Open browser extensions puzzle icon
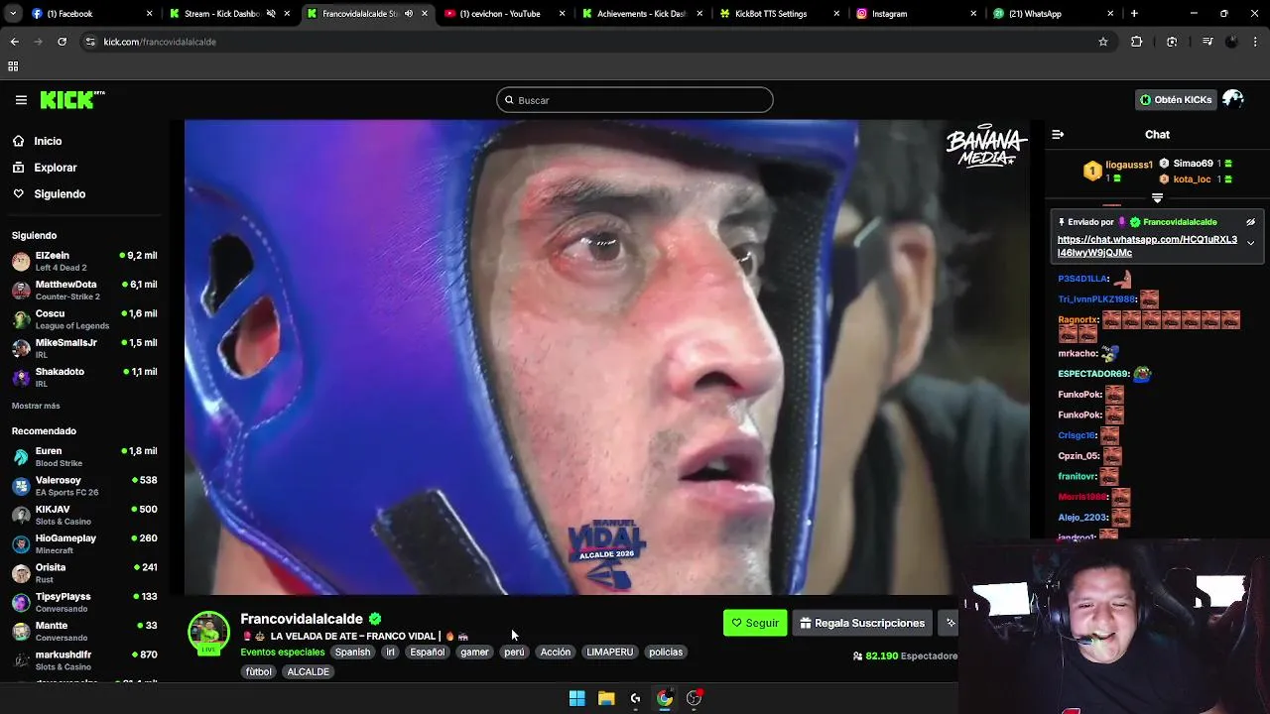 pyautogui.click(x=1137, y=42)
